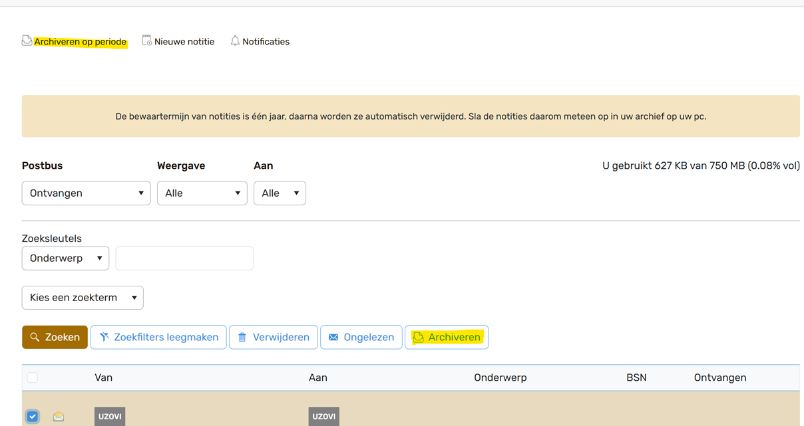Expand the Weergave dropdown set to Alle
Image resolution: width=804 pixels, height=426 pixels.
click(202, 193)
